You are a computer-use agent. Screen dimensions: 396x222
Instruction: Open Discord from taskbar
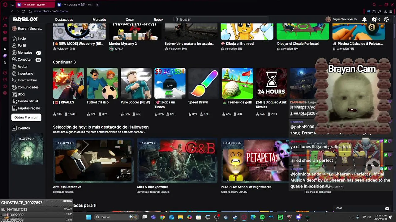(x=298, y=217)
